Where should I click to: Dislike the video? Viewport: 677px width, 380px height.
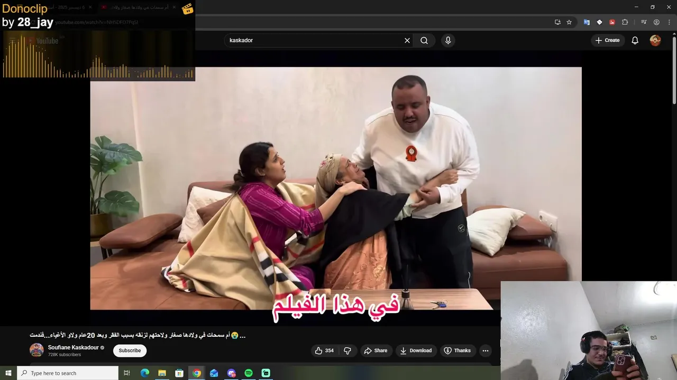[347, 350]
